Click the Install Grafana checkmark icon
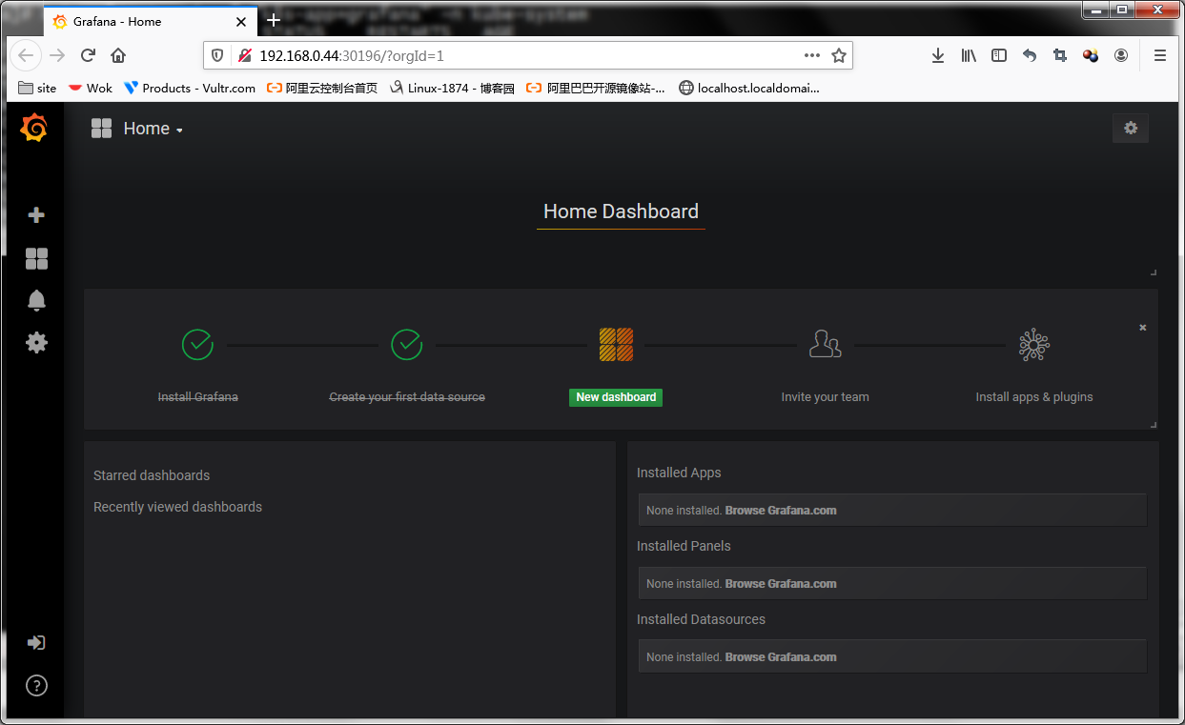The image size is (1185, 725). (197, 344)
